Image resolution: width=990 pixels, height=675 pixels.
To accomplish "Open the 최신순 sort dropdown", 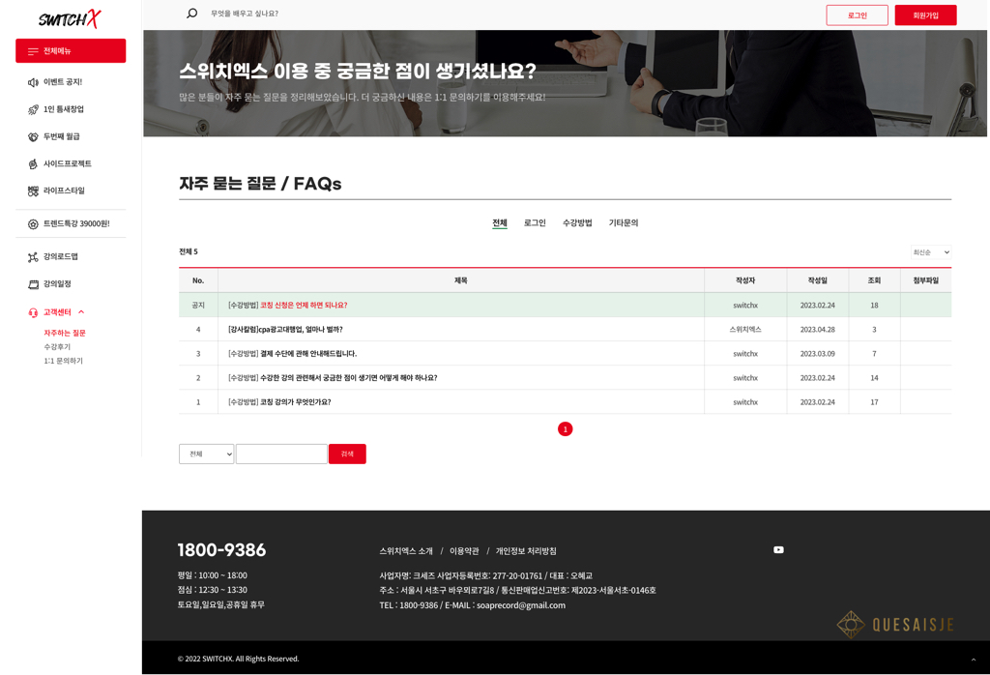I will click(x=931, y=252).
